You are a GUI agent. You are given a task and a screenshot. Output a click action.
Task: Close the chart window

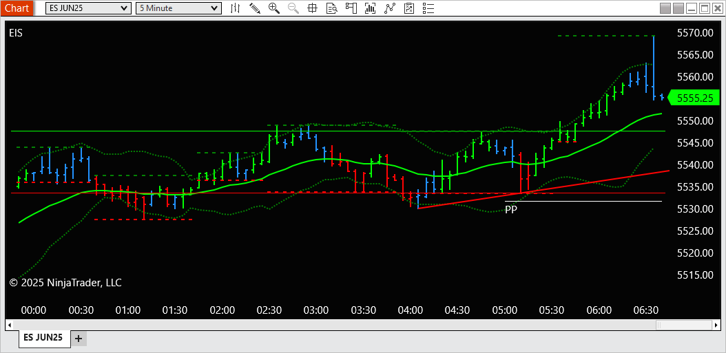coord(718,8)
